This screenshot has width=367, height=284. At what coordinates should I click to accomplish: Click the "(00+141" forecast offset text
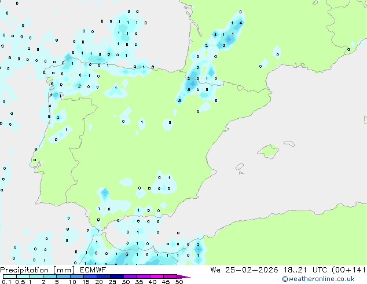click(349, 270)
